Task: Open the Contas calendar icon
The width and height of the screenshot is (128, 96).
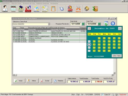Action: 13,9
